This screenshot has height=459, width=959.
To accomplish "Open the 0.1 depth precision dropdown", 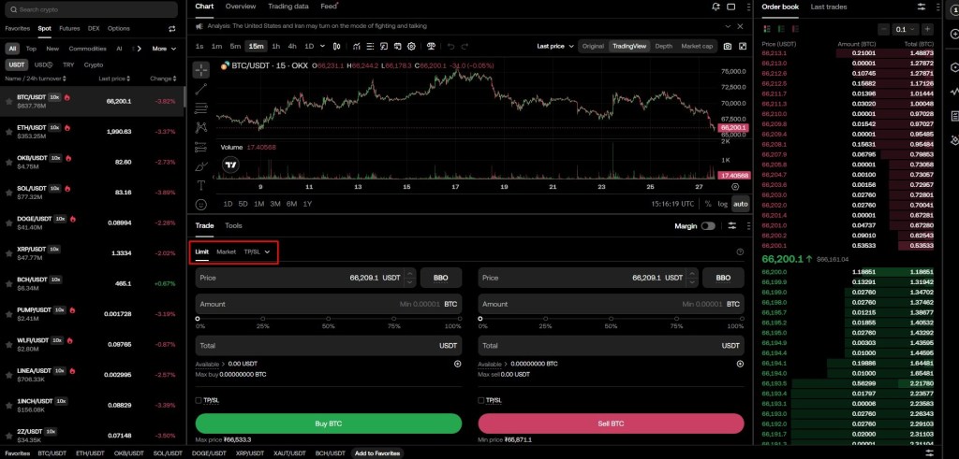I will (x=906, y=29).
